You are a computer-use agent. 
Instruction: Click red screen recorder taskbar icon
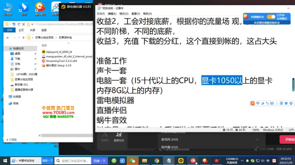point(217,161)
